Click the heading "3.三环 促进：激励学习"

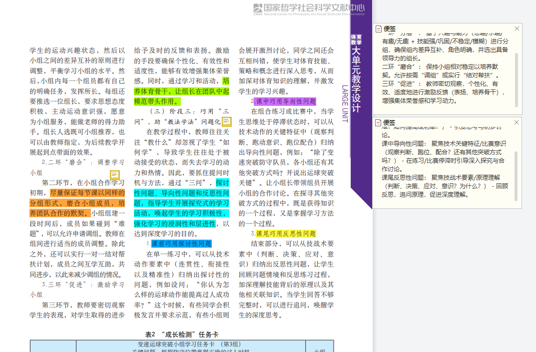pos(83,285)
